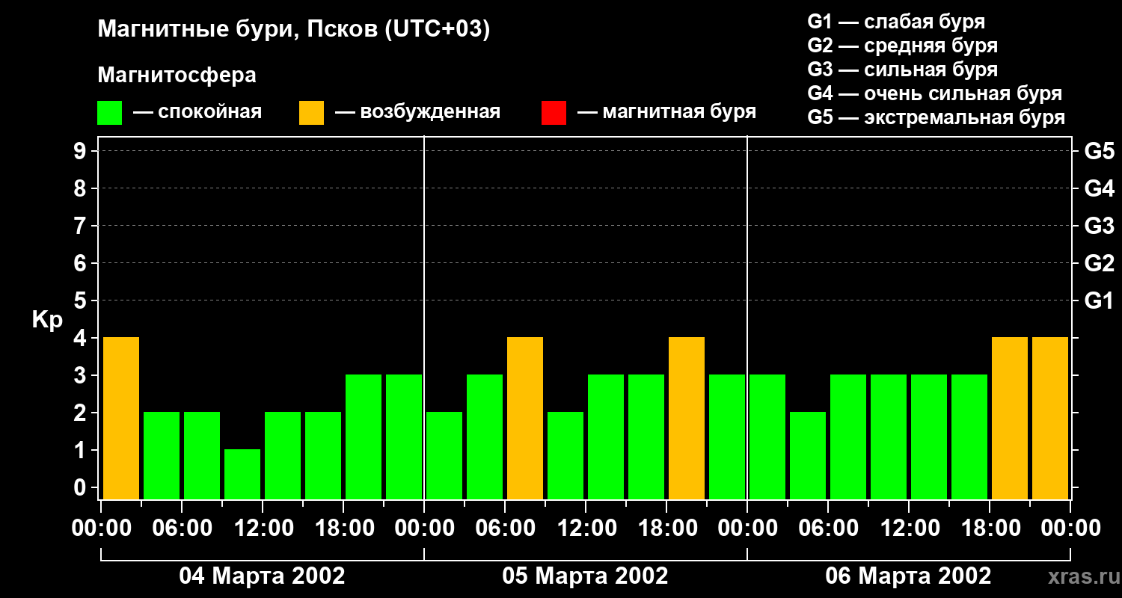This screenshot has height=598, width=1122.
Task: Click the 'G1' label on right axis
Action: click(x=1099, y=300)
